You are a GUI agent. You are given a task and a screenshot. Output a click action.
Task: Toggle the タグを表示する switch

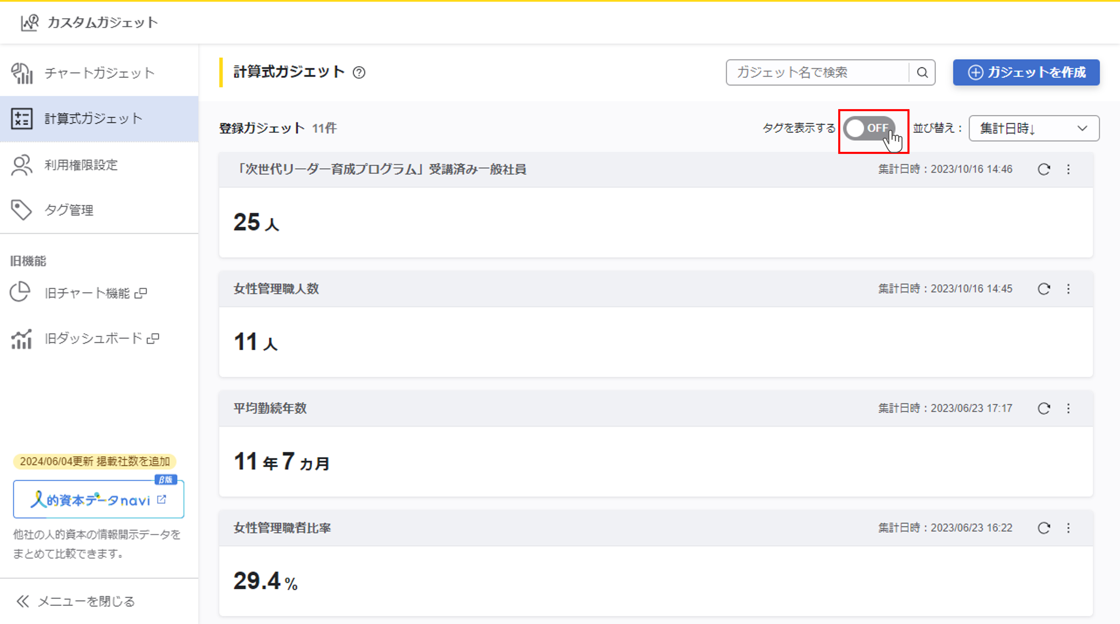[868, 128]
